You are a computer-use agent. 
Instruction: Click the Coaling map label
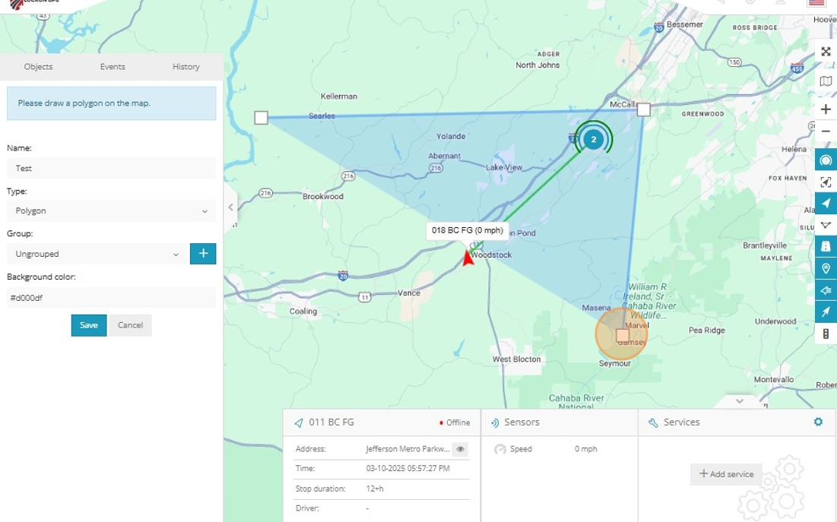pos(303,312)
